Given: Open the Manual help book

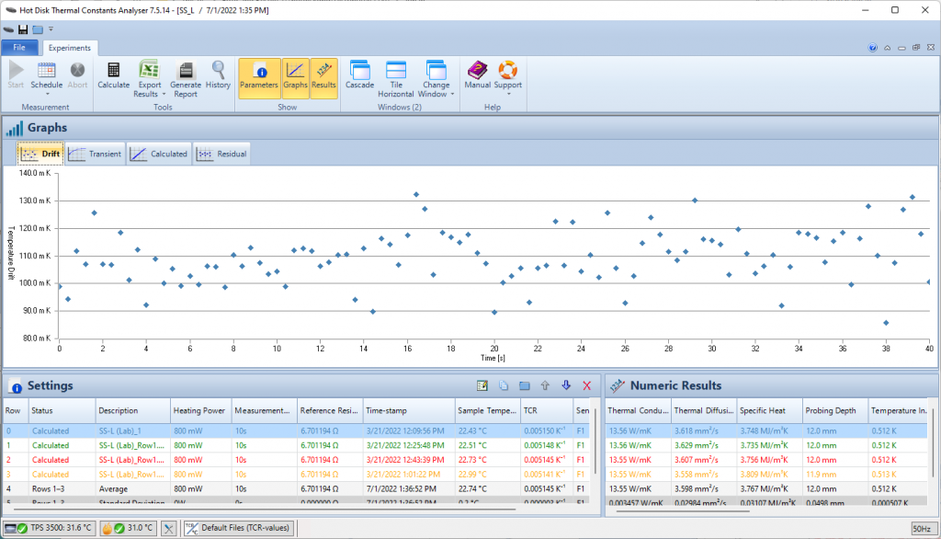Looking at the screenshot, I should click(478, 75).
